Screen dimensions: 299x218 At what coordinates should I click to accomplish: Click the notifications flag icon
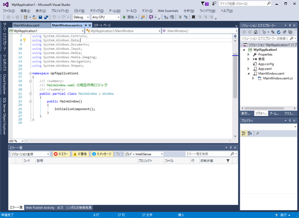click(203, 4)
